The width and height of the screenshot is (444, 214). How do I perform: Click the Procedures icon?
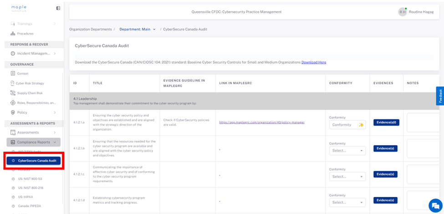pos(12,34)
